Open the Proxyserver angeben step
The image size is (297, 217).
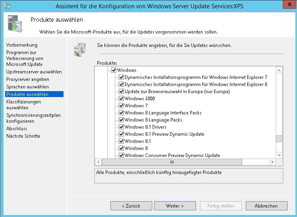coord(28,79)
